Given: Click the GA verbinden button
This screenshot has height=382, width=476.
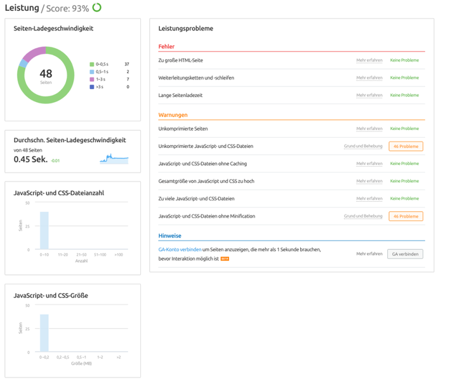Looking at the screenshot, I should click(405, 254).
